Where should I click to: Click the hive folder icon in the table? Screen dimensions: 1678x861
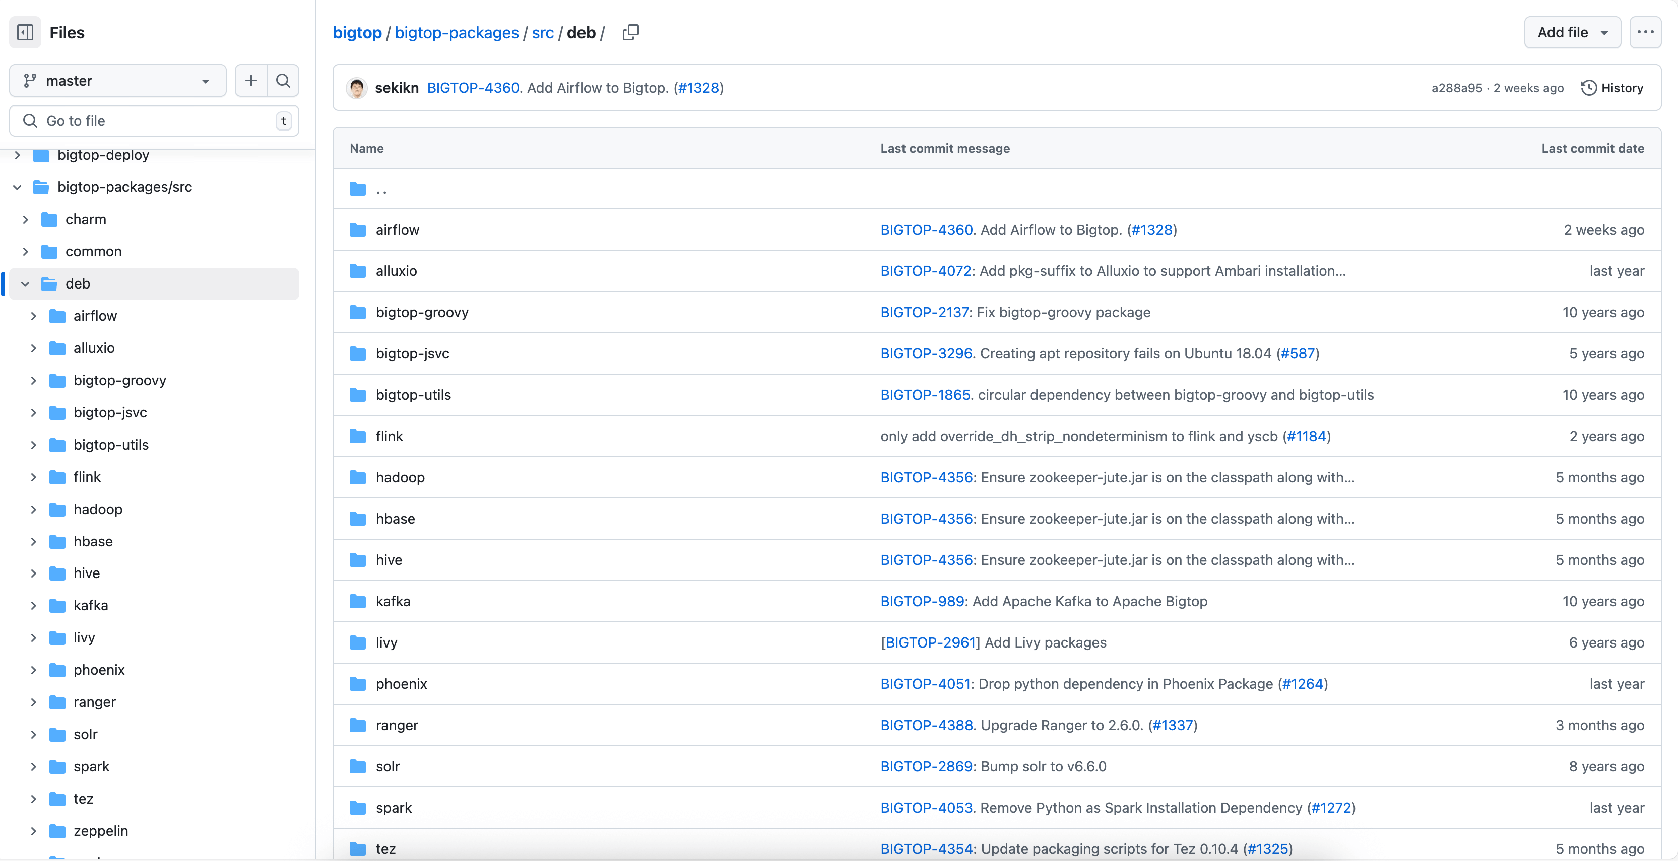(x=358, y=560)
